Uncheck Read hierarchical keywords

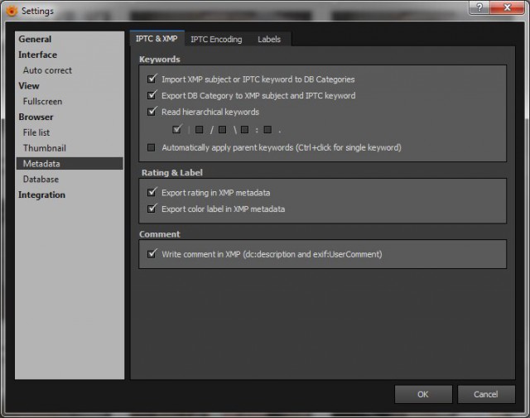(152, 112)
